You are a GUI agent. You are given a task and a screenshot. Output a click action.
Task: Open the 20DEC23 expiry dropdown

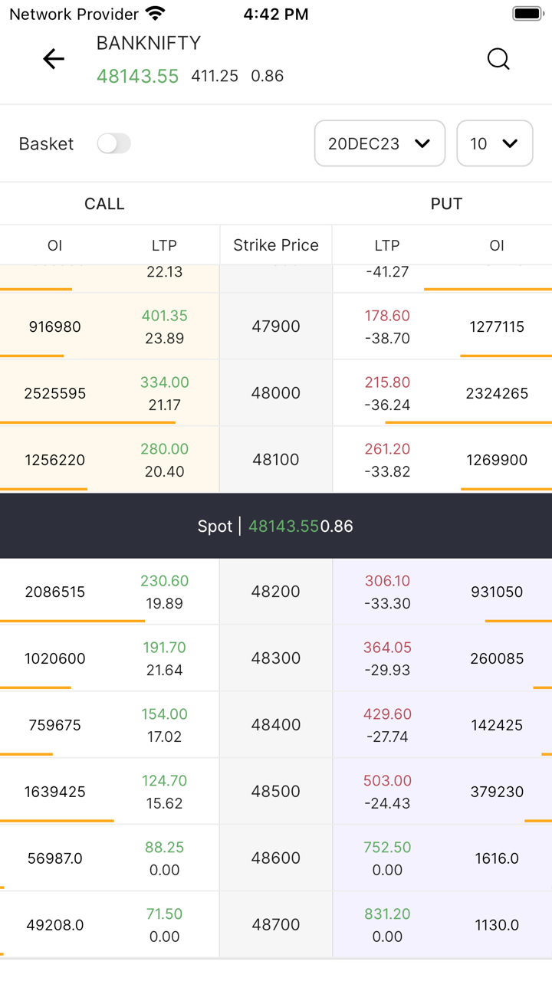[379, 143]
